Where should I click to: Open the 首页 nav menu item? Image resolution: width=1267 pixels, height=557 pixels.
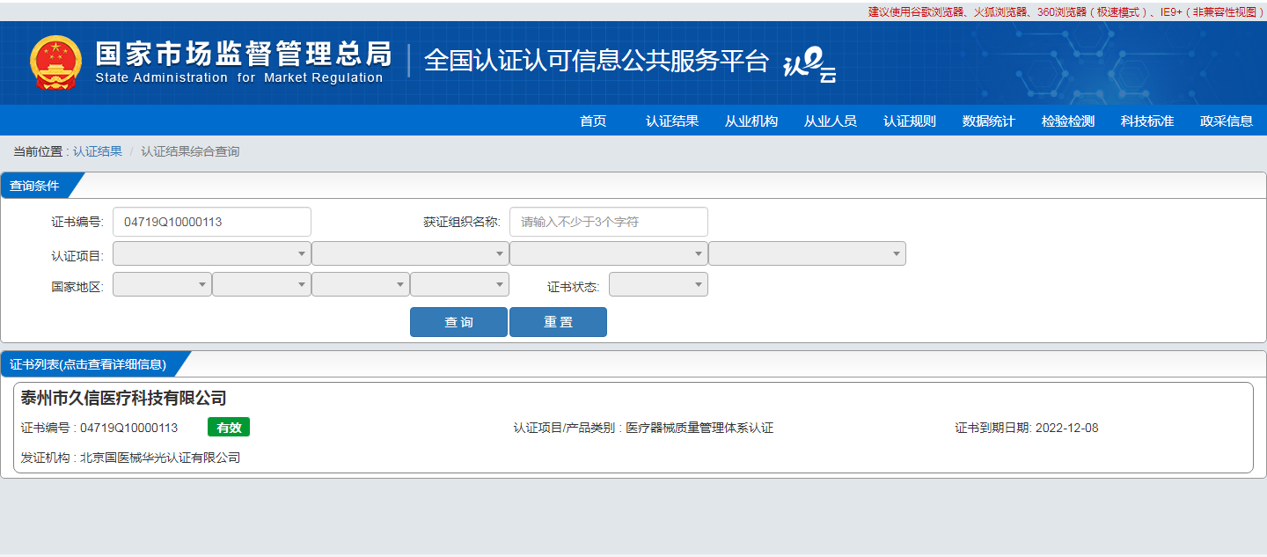[x=593, y=121]
